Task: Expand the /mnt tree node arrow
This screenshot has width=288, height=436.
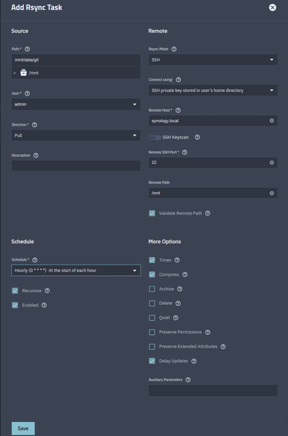Action: [x=15, y=73]
